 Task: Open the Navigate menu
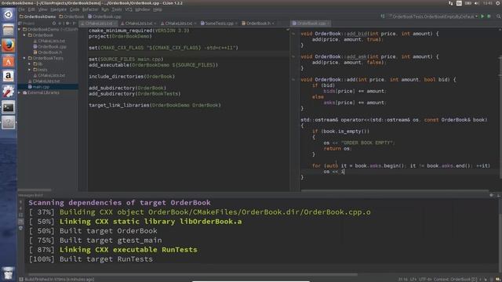[59, 9]
